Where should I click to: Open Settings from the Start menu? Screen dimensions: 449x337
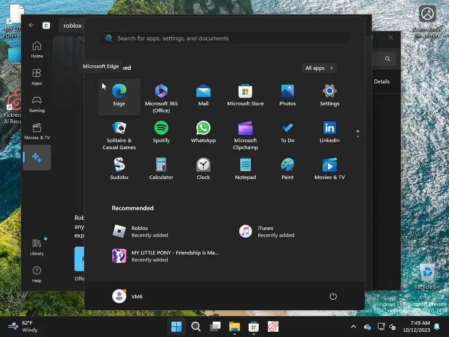click(330, 97)
